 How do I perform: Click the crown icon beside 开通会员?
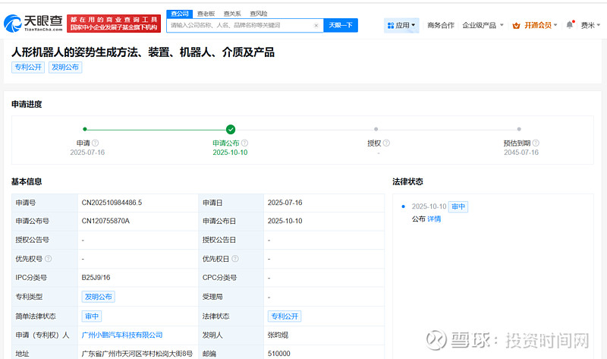(x=517, y=25)
